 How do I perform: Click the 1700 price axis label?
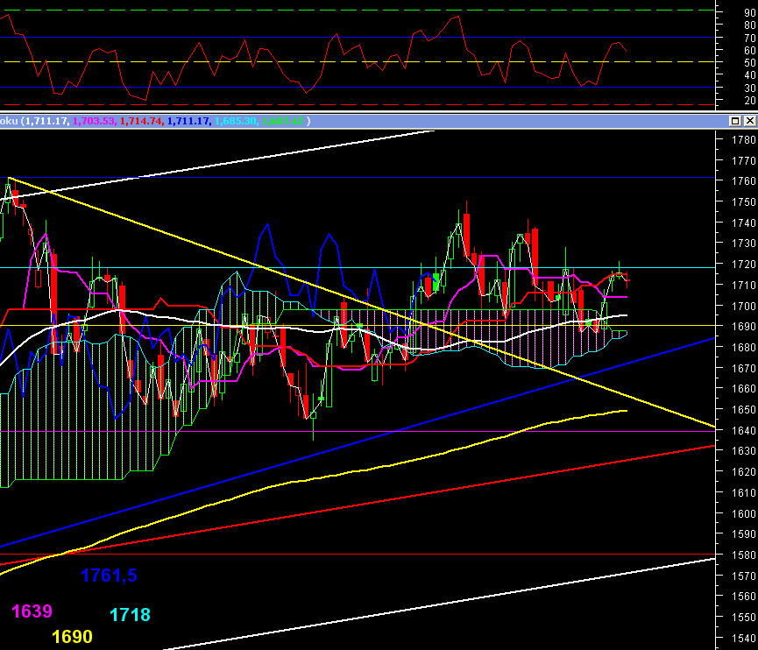pos(743,306)
